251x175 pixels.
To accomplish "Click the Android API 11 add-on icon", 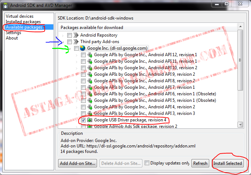I will coord(90,61).
